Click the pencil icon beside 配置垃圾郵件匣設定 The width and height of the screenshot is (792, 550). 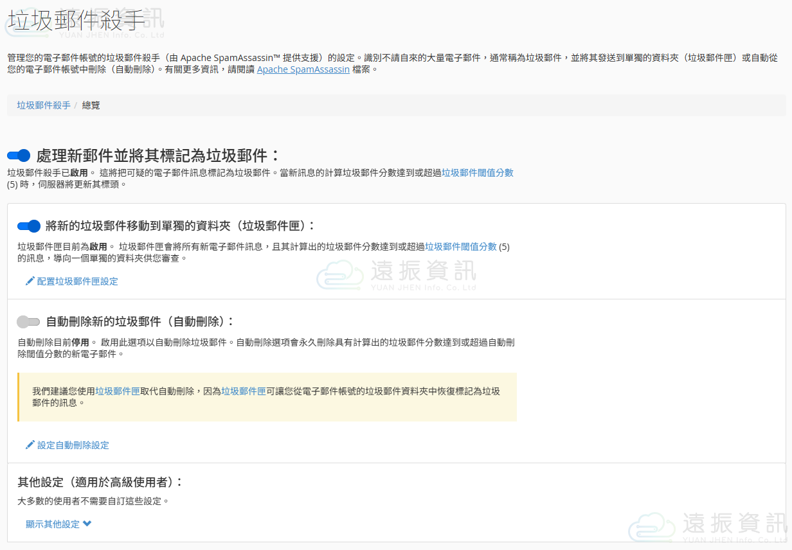(x=30, y=281)
